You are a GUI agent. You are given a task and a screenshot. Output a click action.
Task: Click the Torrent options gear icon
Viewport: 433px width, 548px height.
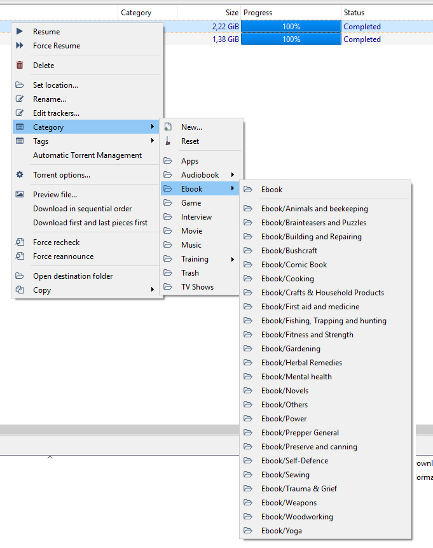[x=20, y=174]
